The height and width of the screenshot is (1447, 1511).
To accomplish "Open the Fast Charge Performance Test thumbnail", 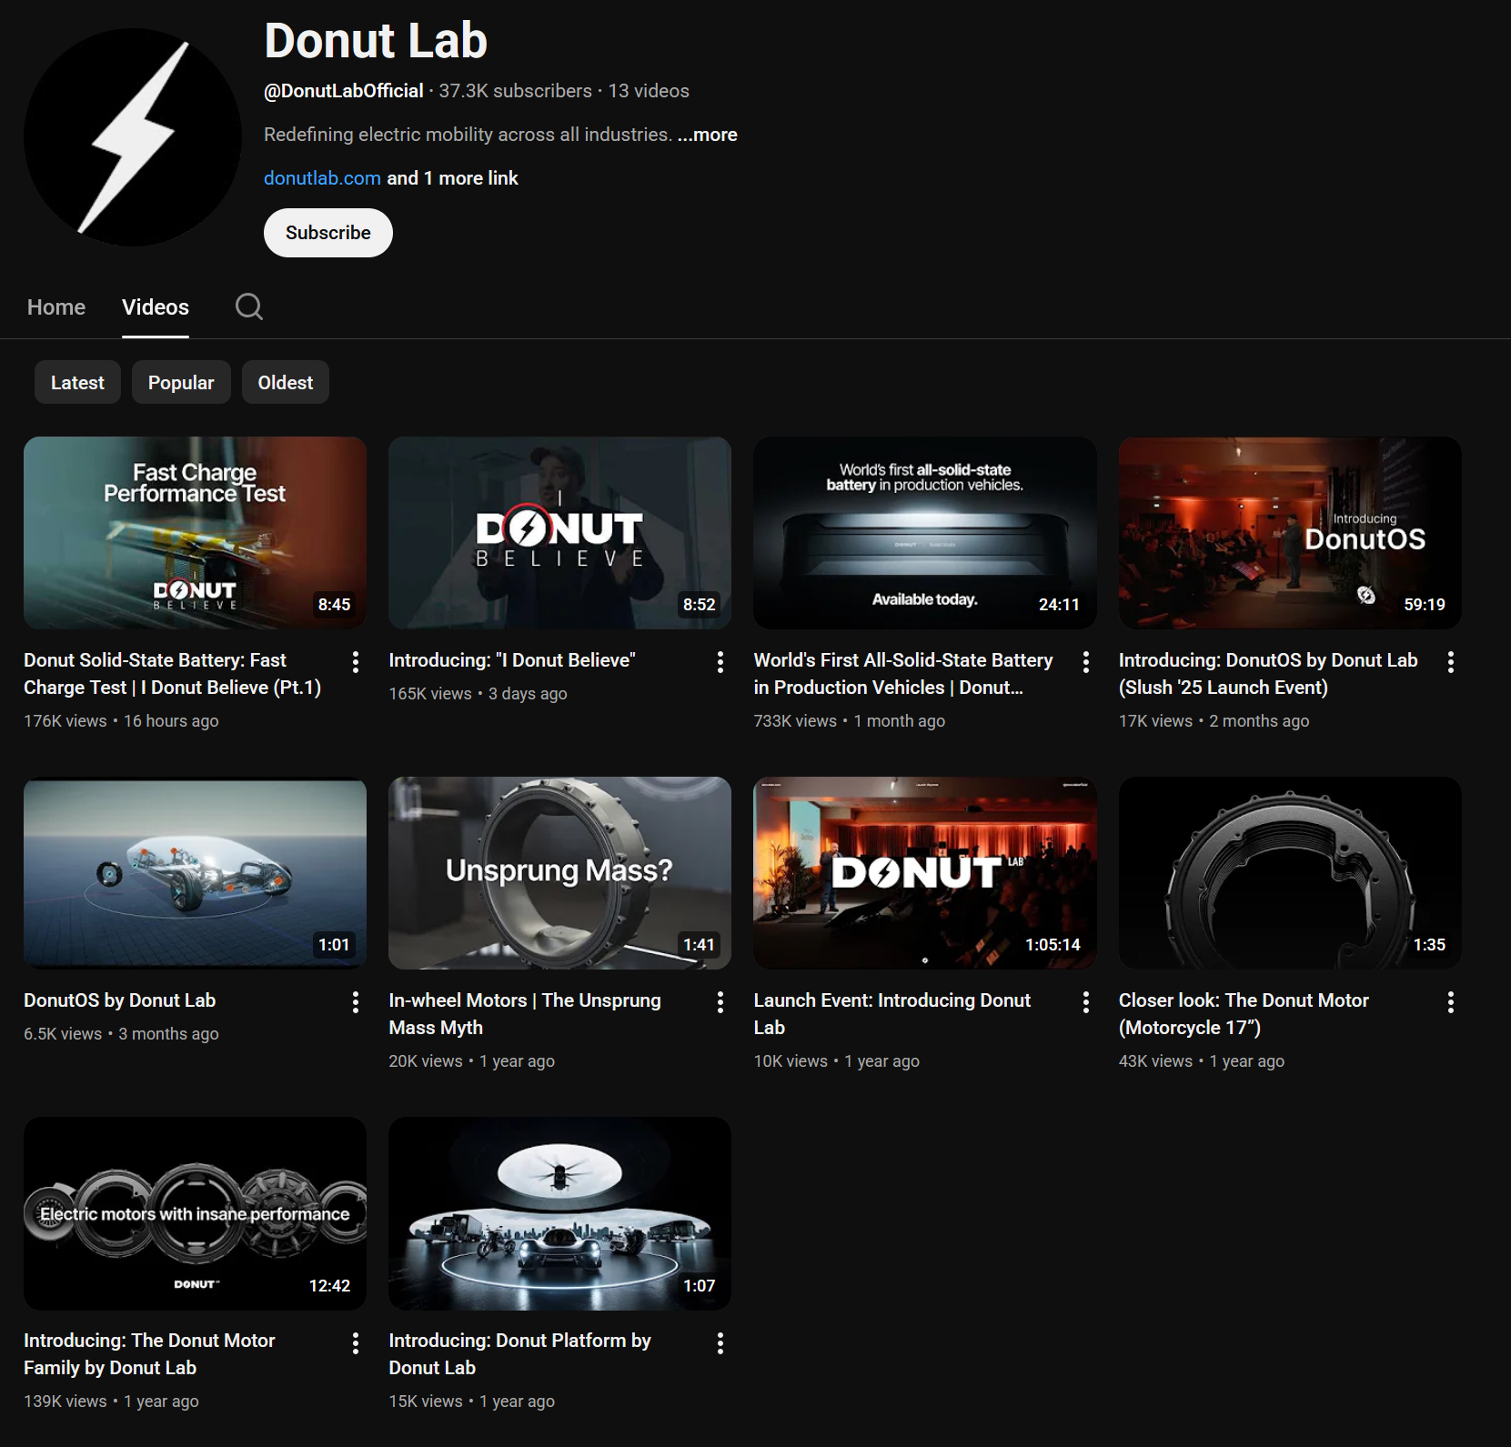I will (195, 533).
